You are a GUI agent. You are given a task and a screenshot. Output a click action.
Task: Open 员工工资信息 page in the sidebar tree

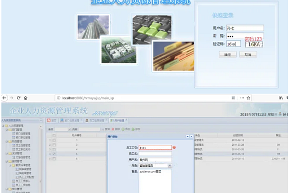[x=23, y=185]
